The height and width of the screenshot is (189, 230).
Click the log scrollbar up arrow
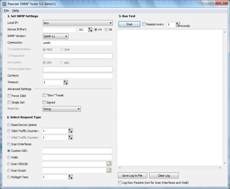click(x=225, y=32)
